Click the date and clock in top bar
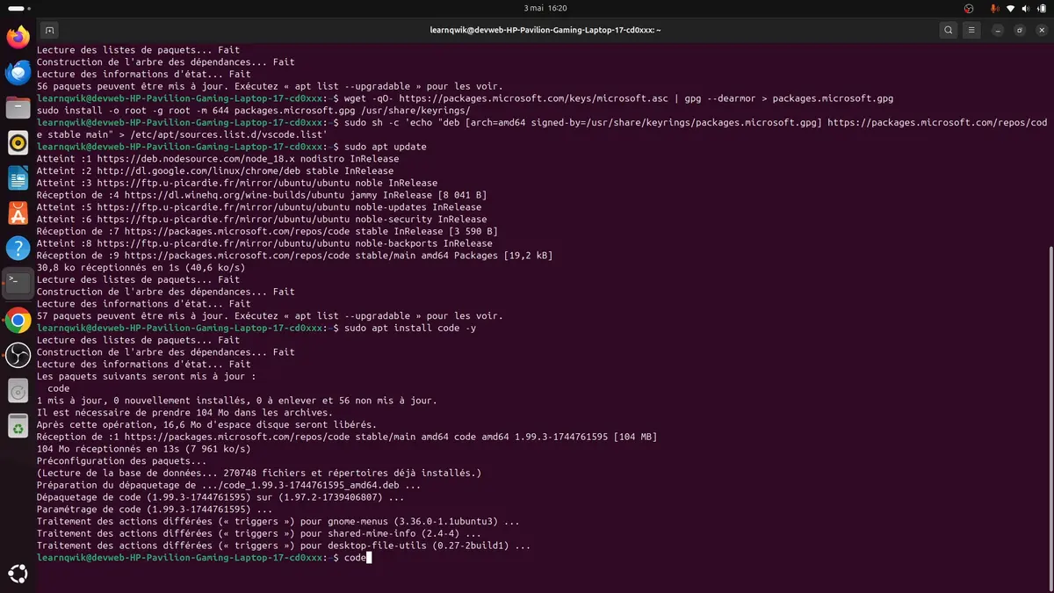 pyautogui.click(x=545, y=8)
